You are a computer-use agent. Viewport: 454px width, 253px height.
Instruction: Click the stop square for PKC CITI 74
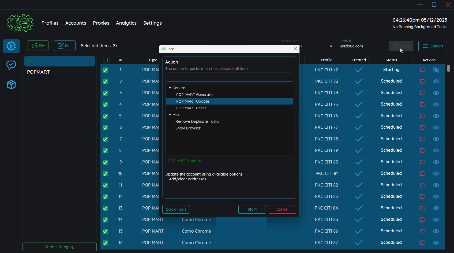click(x=422, y=93)
